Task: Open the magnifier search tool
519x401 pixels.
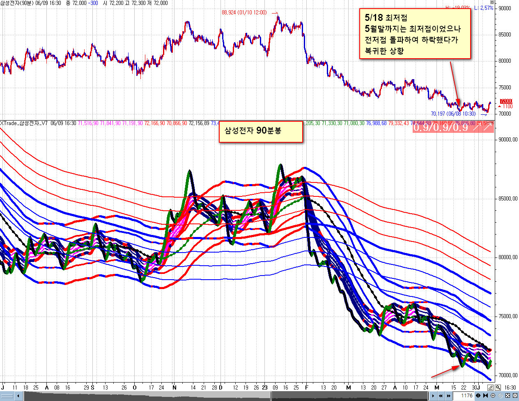Action: pos(498,387)
